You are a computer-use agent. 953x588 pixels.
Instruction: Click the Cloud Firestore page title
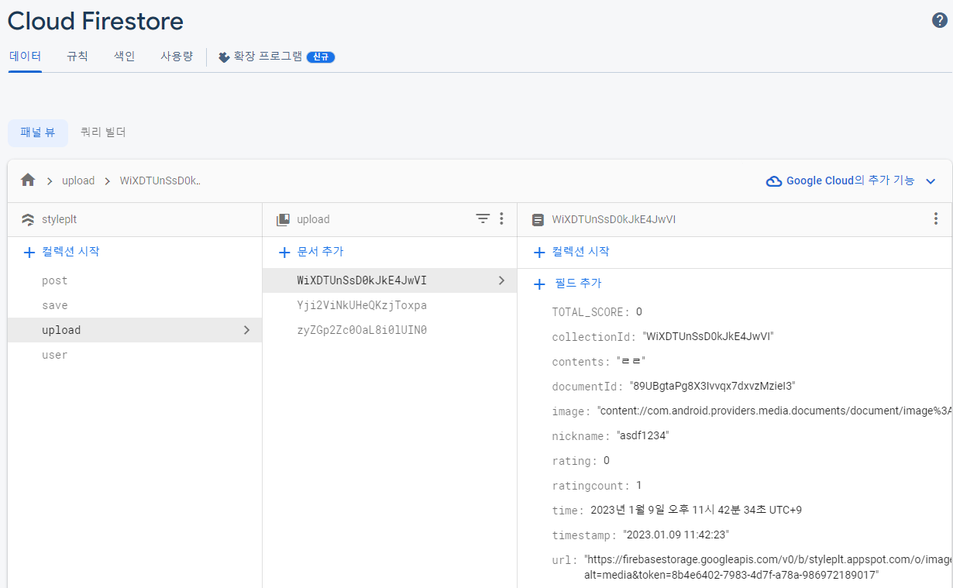96,21
